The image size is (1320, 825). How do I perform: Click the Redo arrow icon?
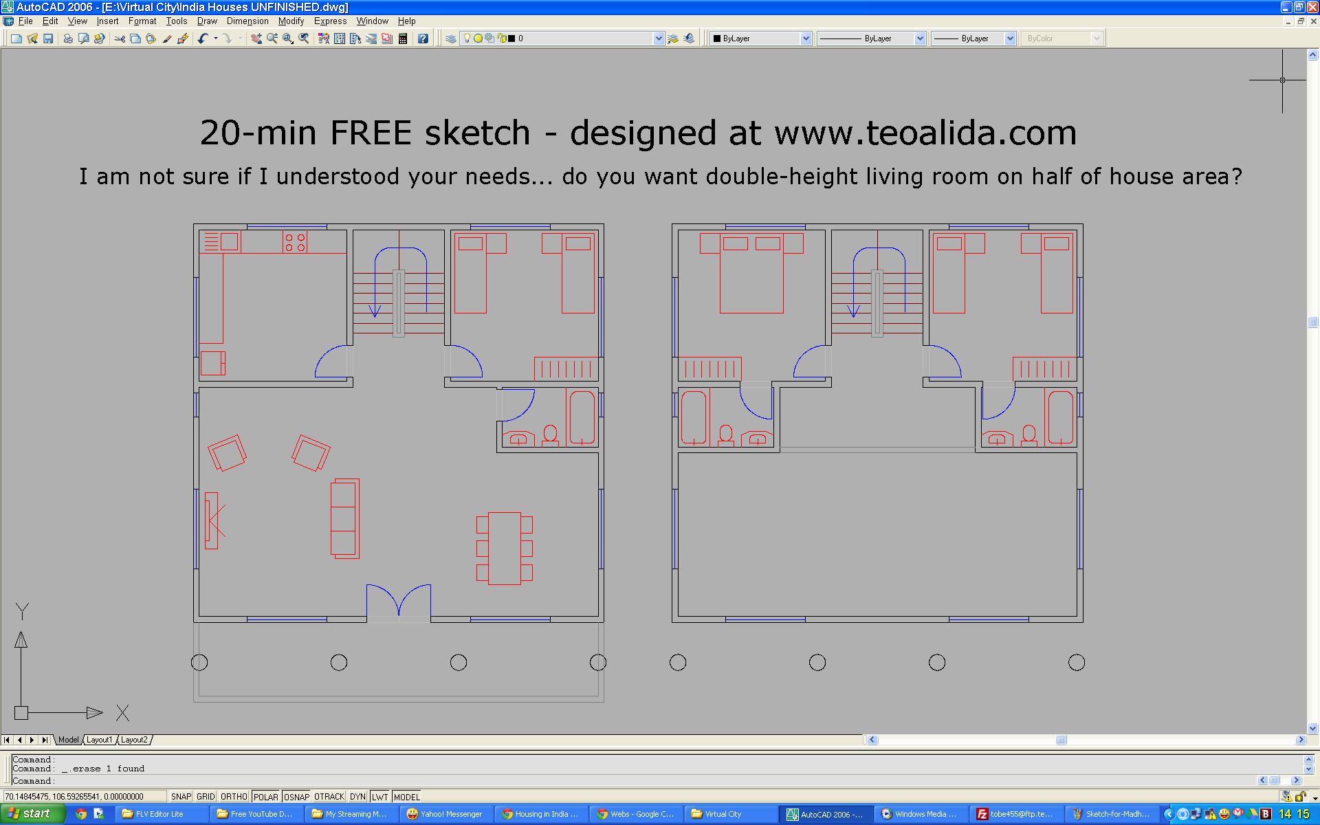[227, 38]
